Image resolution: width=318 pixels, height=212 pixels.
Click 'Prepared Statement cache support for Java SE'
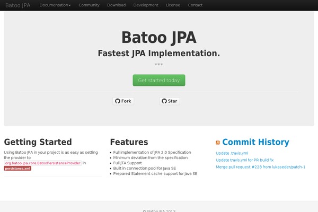click(155, 173)
